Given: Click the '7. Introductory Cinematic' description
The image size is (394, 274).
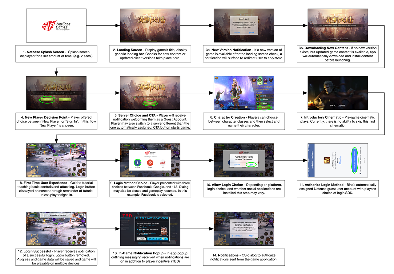Looking at the screenshot, I should (337, 121).
